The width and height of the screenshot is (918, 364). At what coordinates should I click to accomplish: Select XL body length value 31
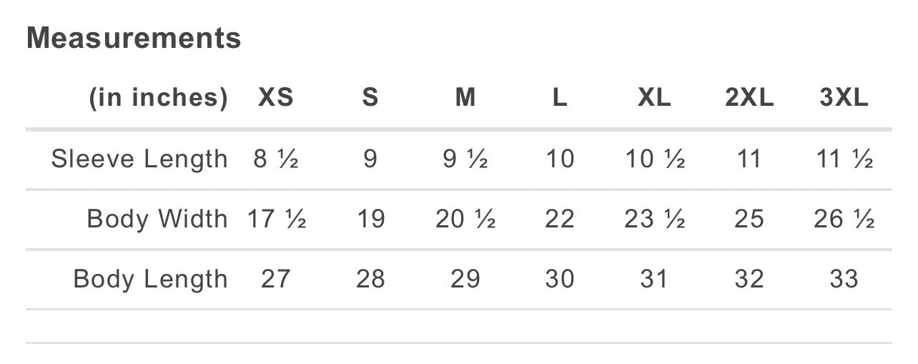[x=654, y=279]
